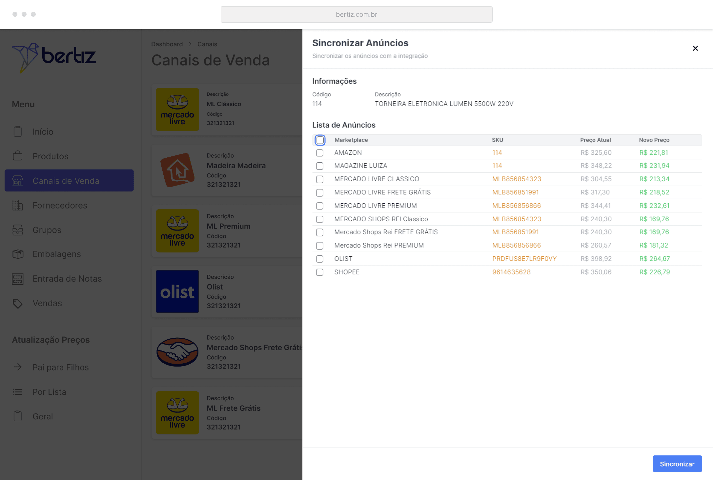Close the Sincronizar Anúncios panel
This screenshot has width=713, height=480.
(695, 48)
